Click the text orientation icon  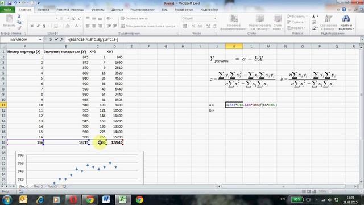109,18
